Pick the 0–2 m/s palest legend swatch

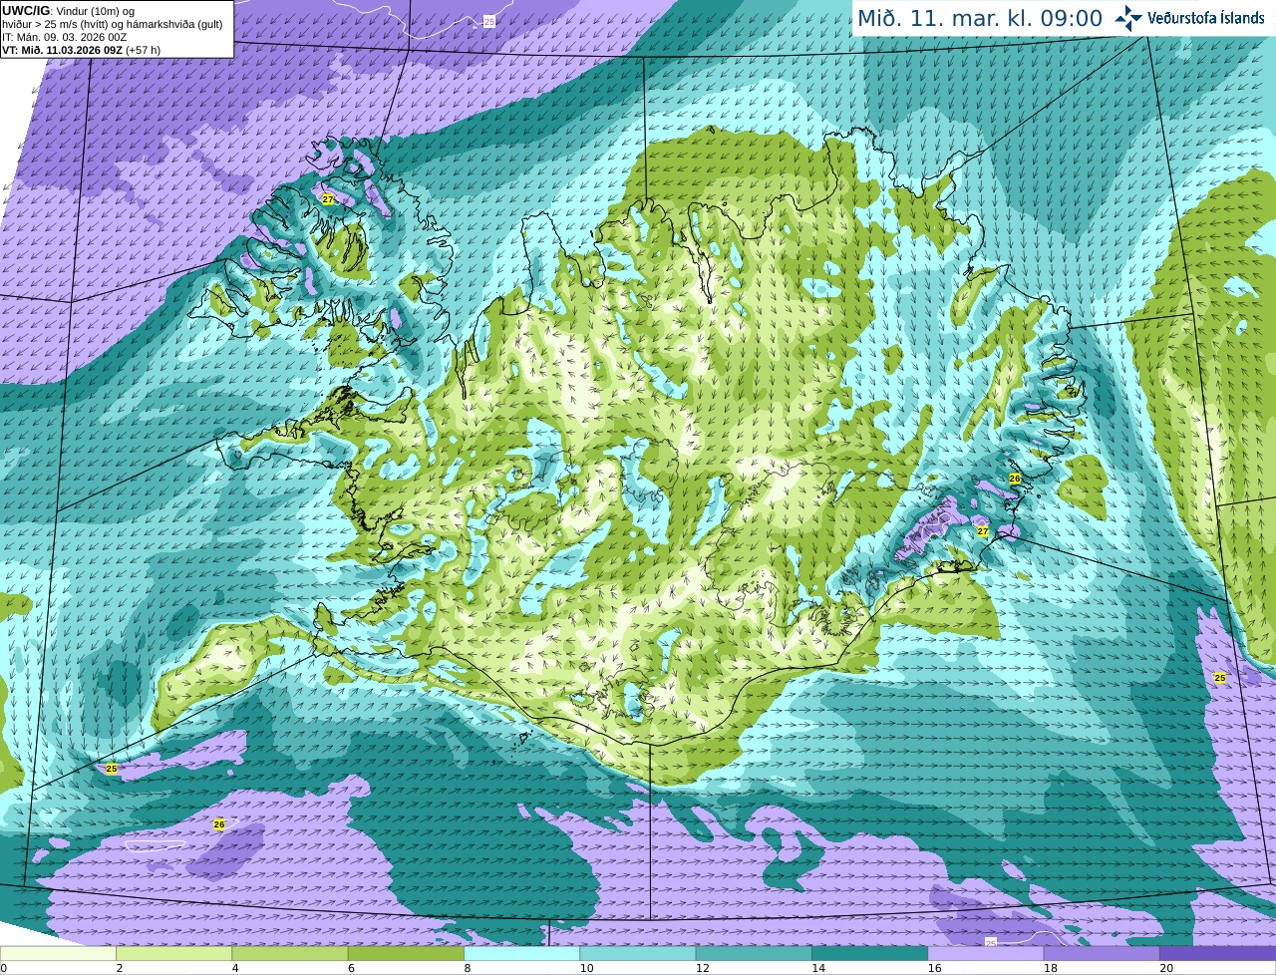[x=58, y=954]
